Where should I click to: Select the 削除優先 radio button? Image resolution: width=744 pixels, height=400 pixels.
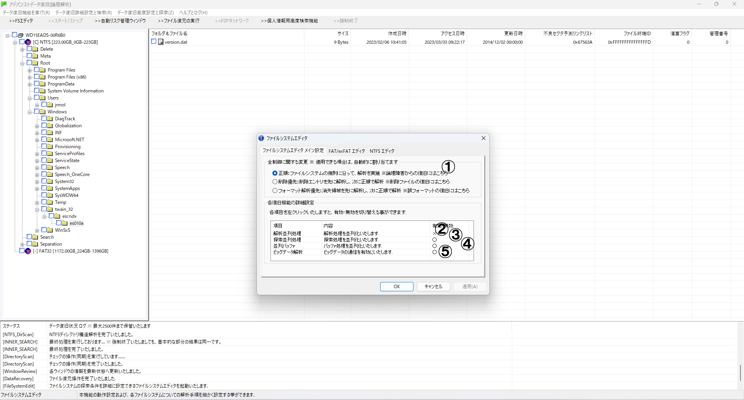tap(275, 182)
